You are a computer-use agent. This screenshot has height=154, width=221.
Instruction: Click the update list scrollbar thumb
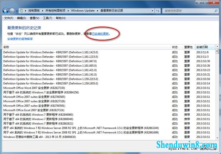pyautogui.click(x=217, y=51)
